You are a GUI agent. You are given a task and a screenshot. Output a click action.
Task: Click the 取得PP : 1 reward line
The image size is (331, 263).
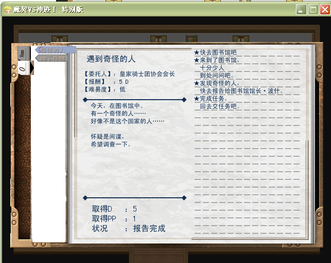point(114,219)
